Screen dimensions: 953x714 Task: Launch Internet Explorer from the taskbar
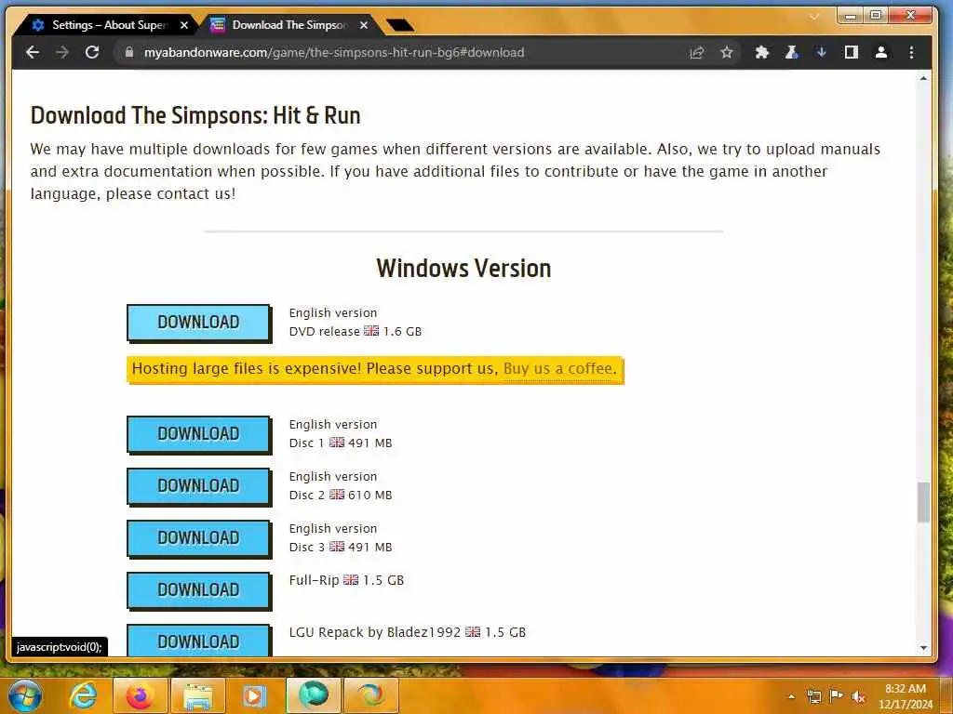(x=83, y=695)
